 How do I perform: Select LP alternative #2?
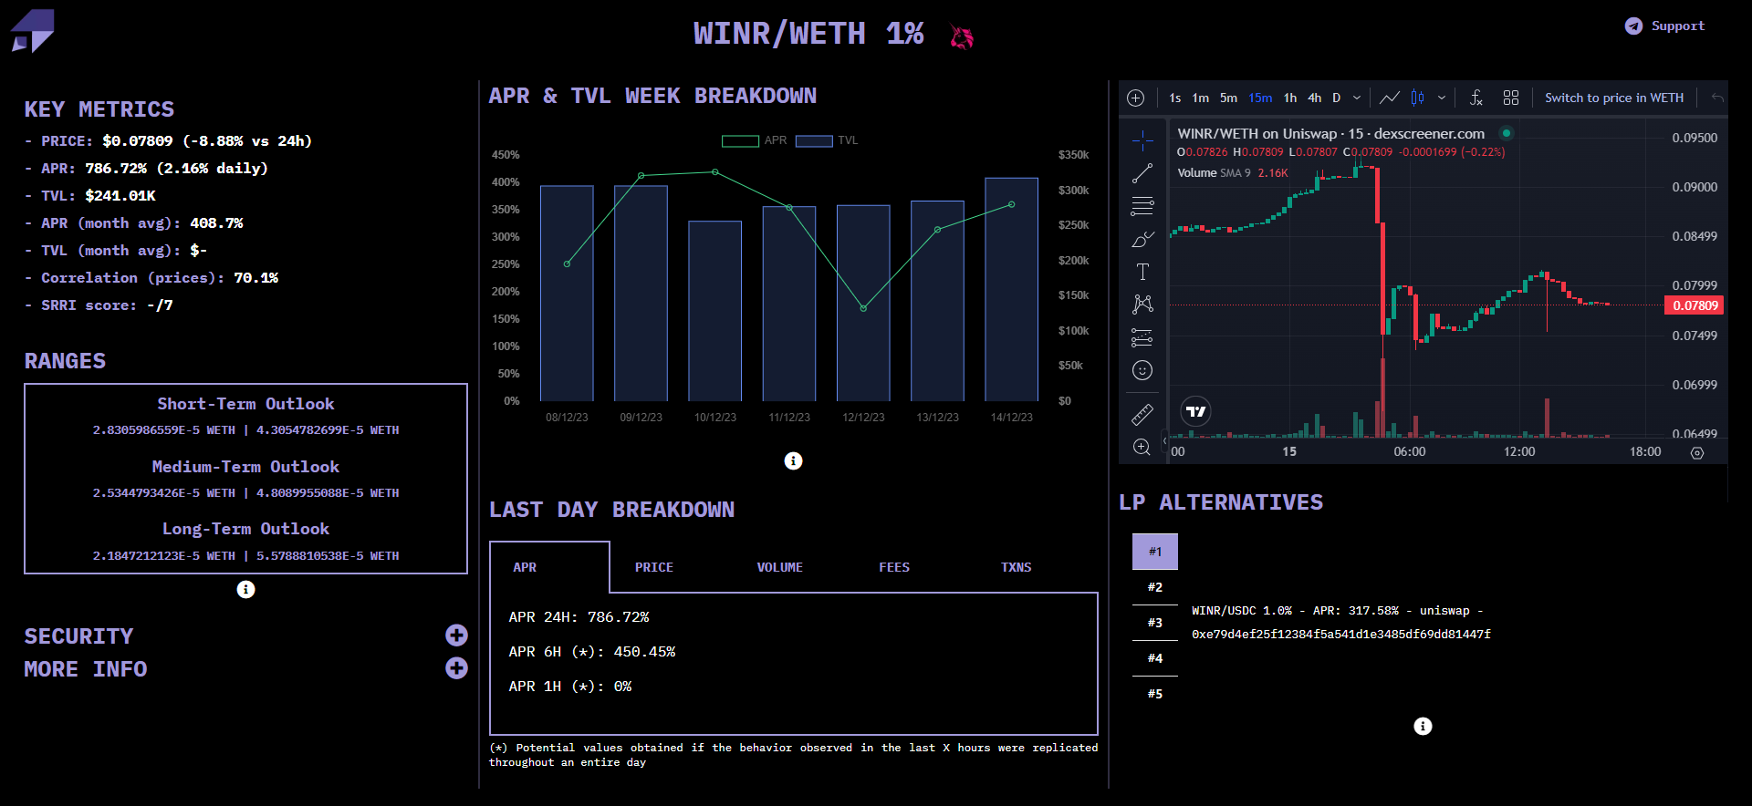[1155, 587]
